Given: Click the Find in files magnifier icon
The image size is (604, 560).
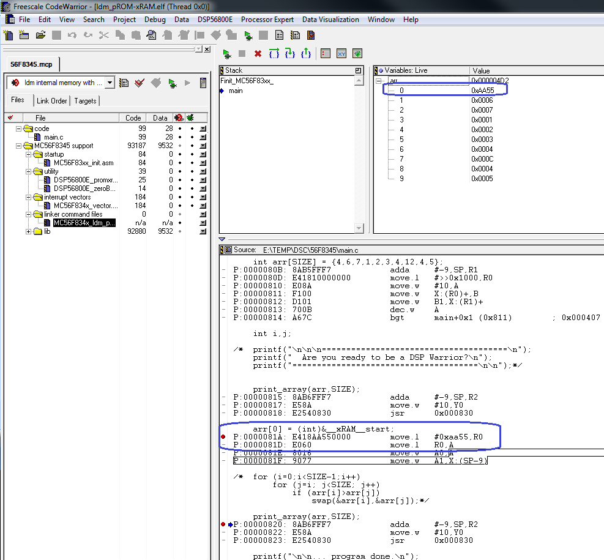Looking at the screenshot, I should click(x=151, y=35).
